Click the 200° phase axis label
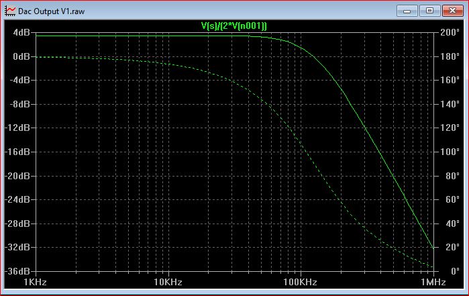469x296 pixels. coord(450,32)
